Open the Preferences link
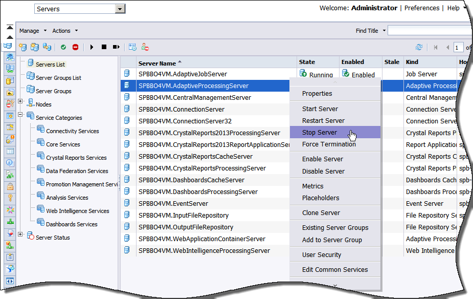Screen dimensions: 473x299 422,8
